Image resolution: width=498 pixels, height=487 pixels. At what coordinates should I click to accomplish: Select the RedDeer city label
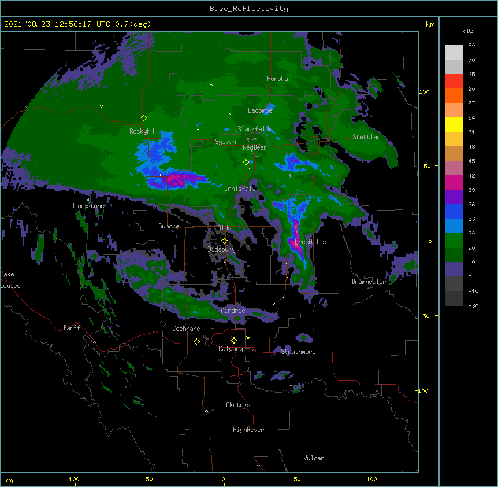pyautogui.click(x=255, y=147)
